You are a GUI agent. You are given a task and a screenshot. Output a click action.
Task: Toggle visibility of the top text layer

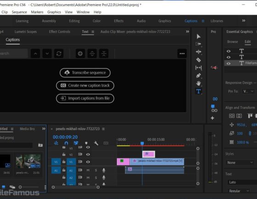[229, 51]
